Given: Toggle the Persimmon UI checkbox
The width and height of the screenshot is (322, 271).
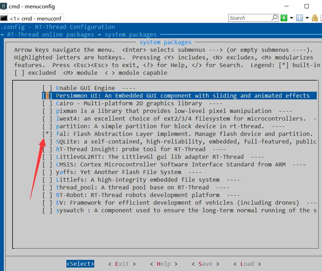Looking at the screenshot, I should click(x=47, y=96).
